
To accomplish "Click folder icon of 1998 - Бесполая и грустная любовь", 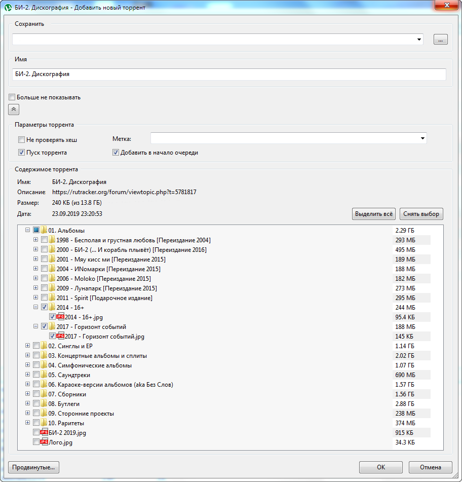I will coord(52,240).
